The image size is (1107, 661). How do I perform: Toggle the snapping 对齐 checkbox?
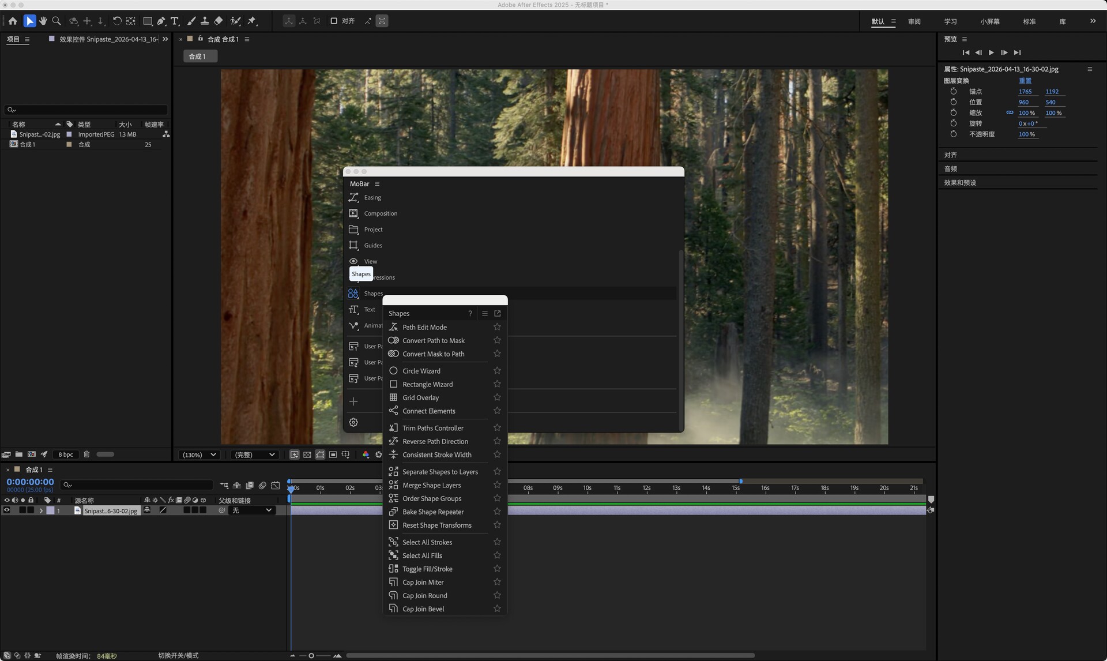point(334,21)
